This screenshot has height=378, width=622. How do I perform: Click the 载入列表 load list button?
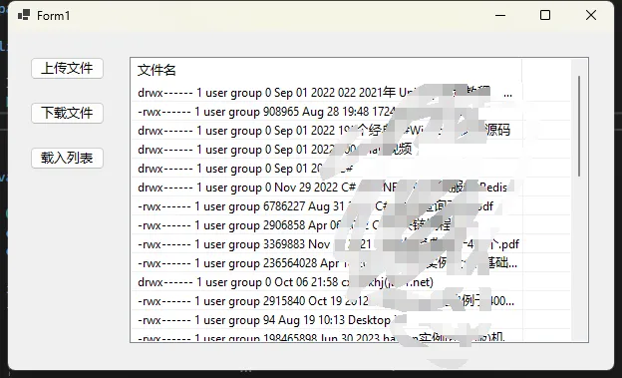67,158
